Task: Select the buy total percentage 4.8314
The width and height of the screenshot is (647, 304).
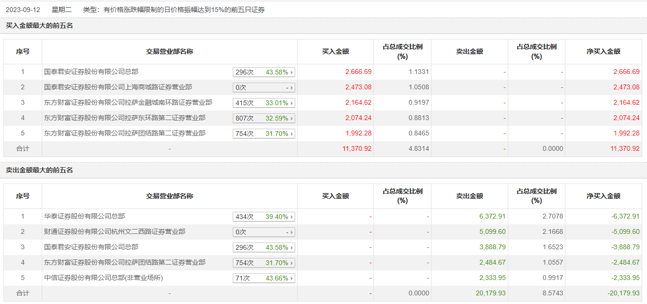Action: pyautogui.click(x=419, y=149)
